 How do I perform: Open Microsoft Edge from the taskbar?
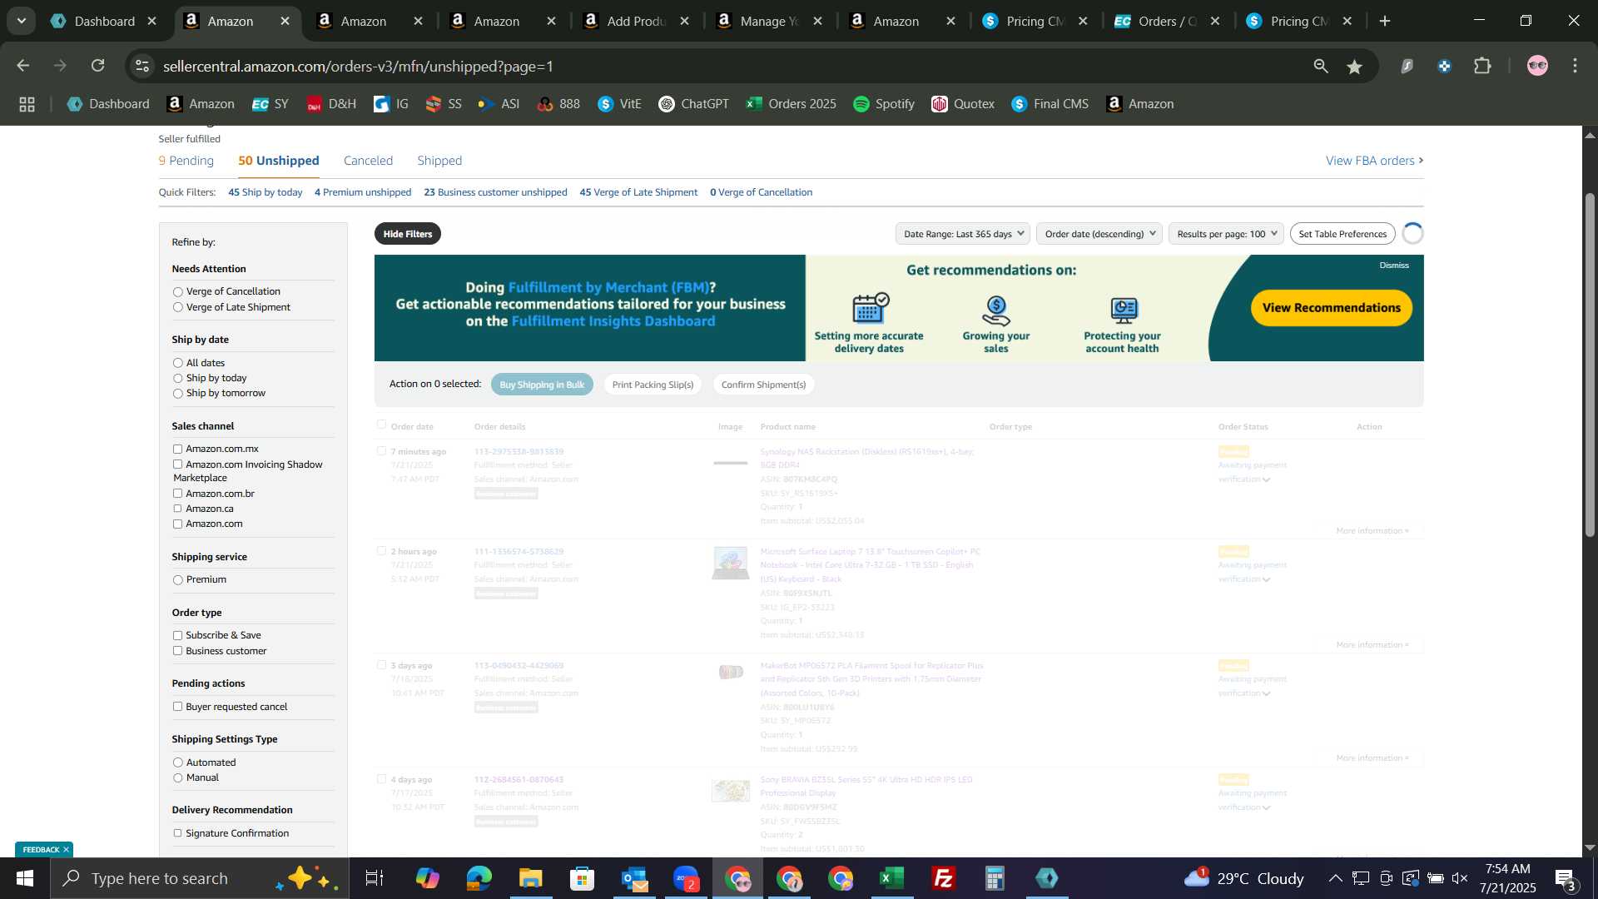[x=479, y=878]
